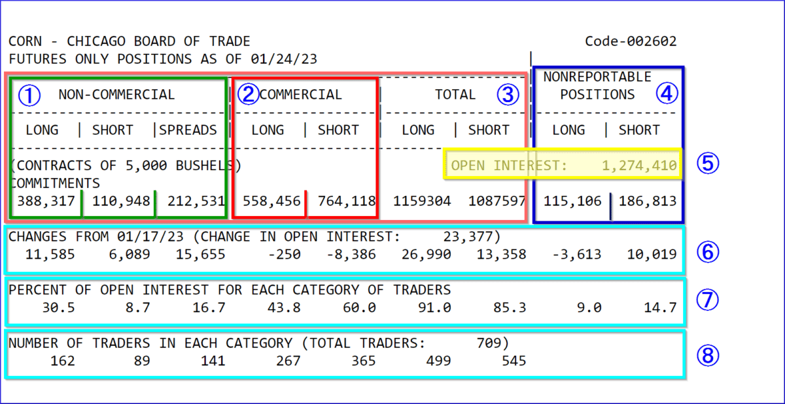Click the circled number ⑥ badge
785x404 pixels.
tap(707, 252)
